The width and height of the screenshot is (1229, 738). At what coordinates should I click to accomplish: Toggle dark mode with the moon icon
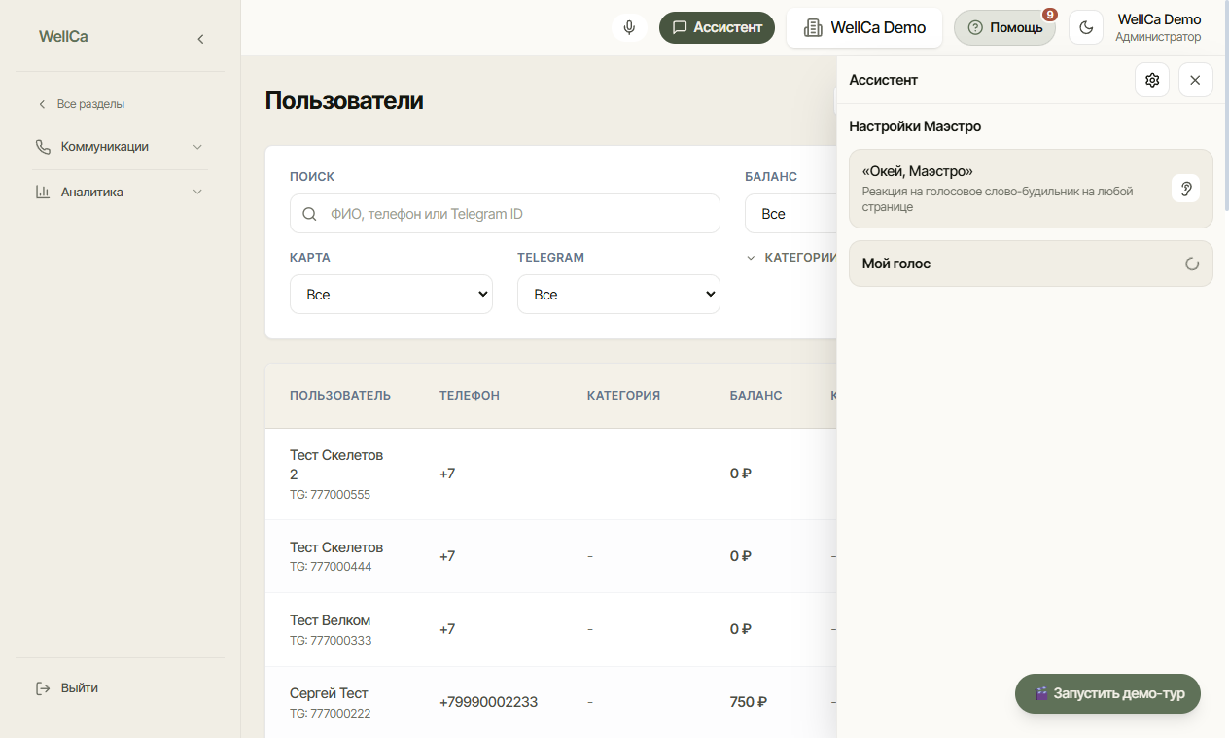(1086, 27)
